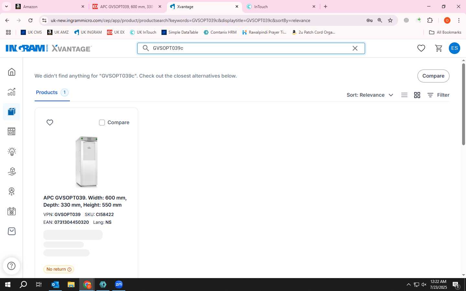This screenshot has width=466, height=291.
Task: Bookmark this page with star icon
Action: 390,20
